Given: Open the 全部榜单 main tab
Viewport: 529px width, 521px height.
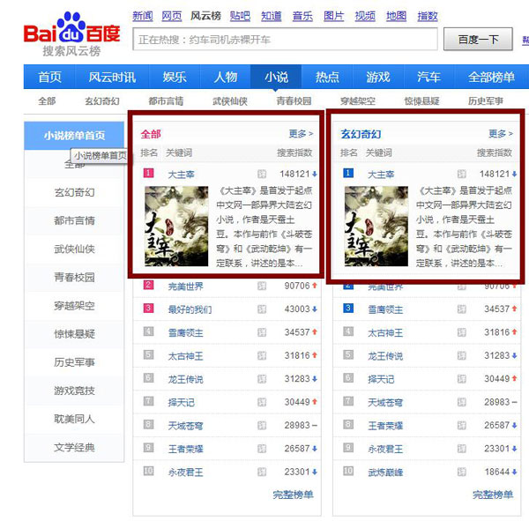Looking at the screenshot, I should point(491,77).
